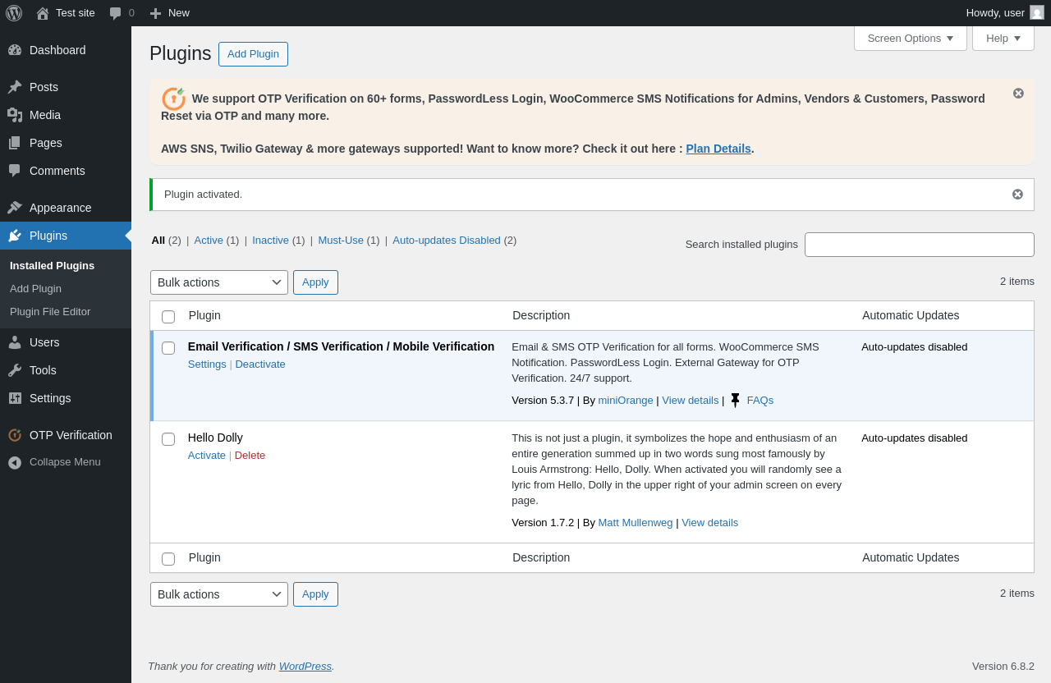Expand the Screen Options panel

point(911,38)
